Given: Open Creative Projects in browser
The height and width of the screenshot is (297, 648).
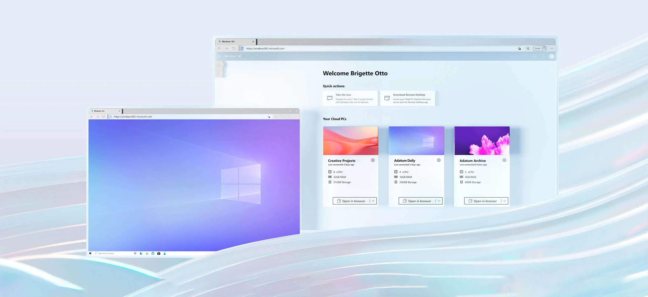Looking at the screenshot, I should (351, 201).
